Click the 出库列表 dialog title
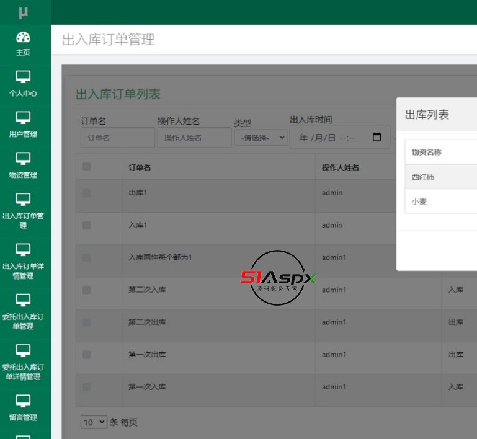The height and width of the screenshot is (439, 477). pyautogui.click(x=427, y=115)
